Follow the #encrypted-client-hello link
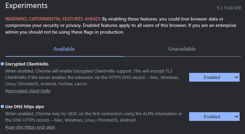The image size is (245, 134). pyautogui.click(x=28, y=91)
